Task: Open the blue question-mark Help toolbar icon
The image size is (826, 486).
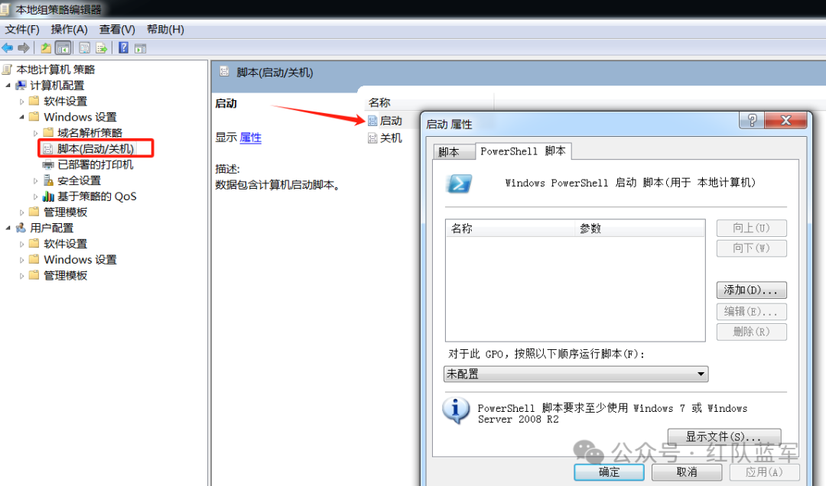Action: coord(123,48)
